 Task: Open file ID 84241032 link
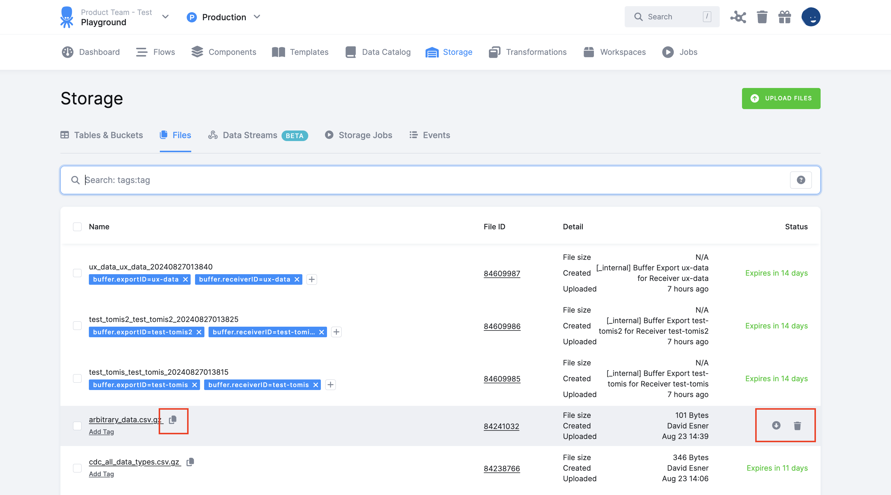[502, 426]
